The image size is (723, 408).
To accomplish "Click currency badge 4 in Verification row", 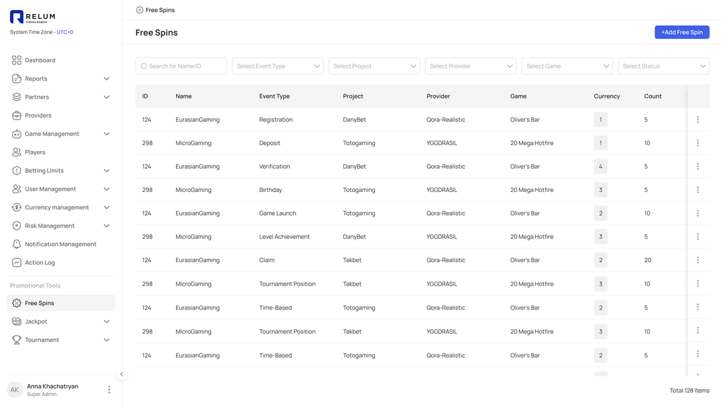I will 600,167.
